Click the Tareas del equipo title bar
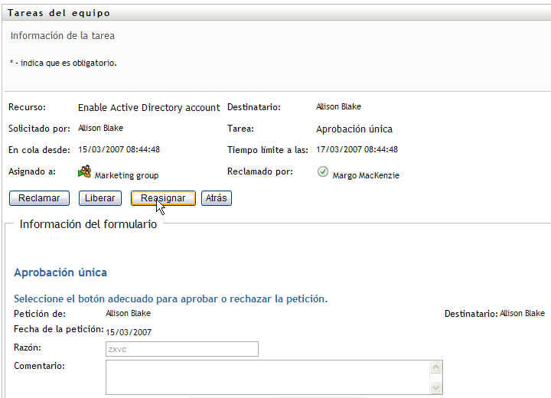 58,13
